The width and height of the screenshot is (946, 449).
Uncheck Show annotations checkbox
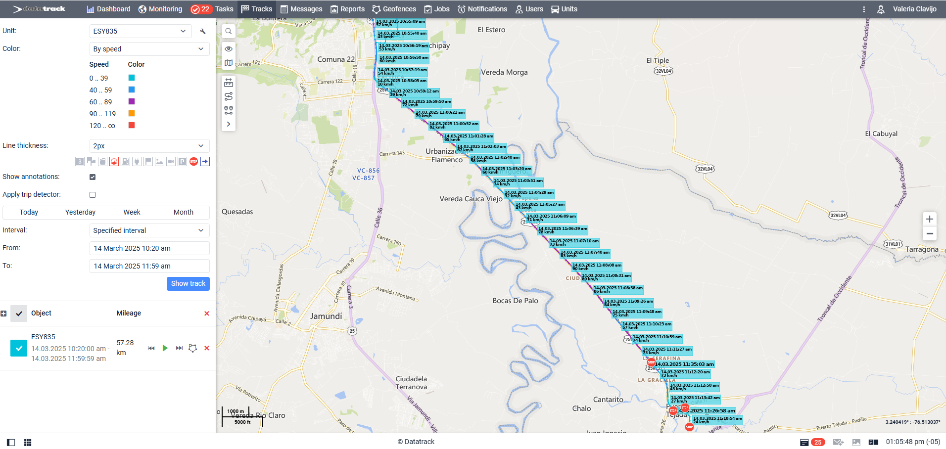pyautogui.click(x=93, y=177)
